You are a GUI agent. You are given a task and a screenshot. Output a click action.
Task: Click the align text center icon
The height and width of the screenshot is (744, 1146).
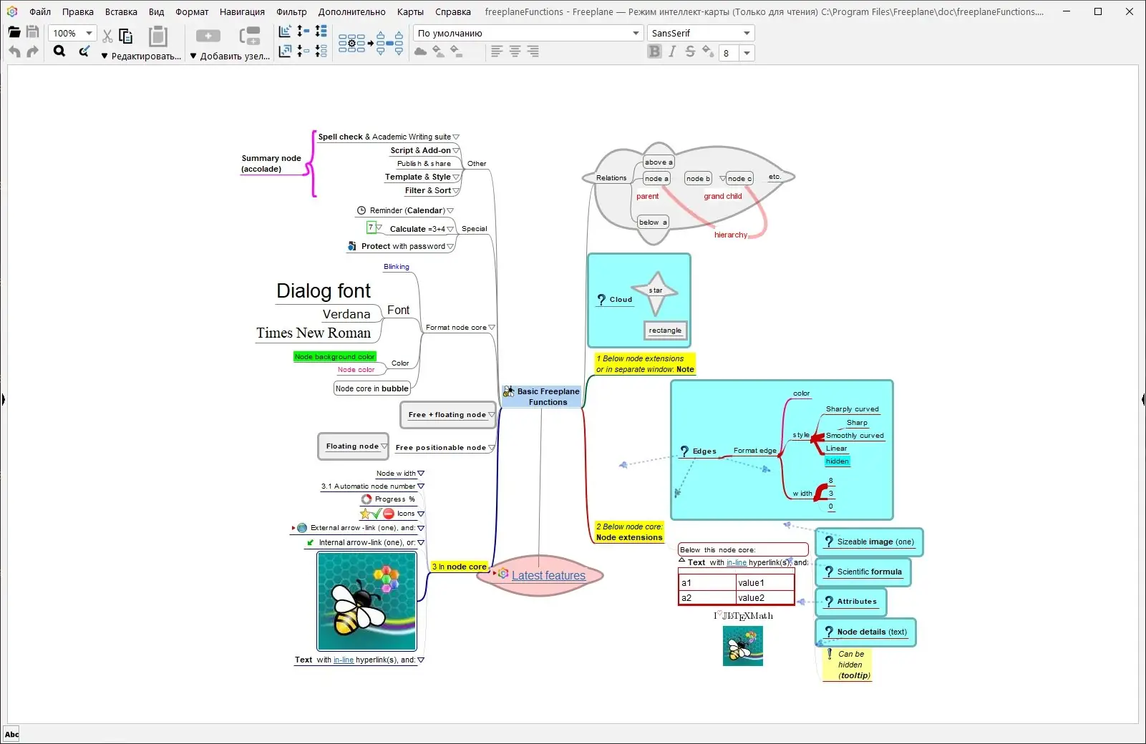pos(515,52)
